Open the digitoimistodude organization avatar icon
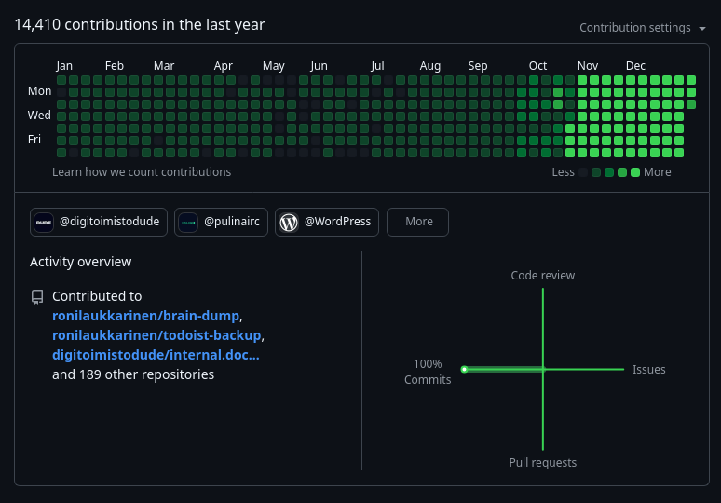Screen dimensions: 721x503 pos(44,223)
